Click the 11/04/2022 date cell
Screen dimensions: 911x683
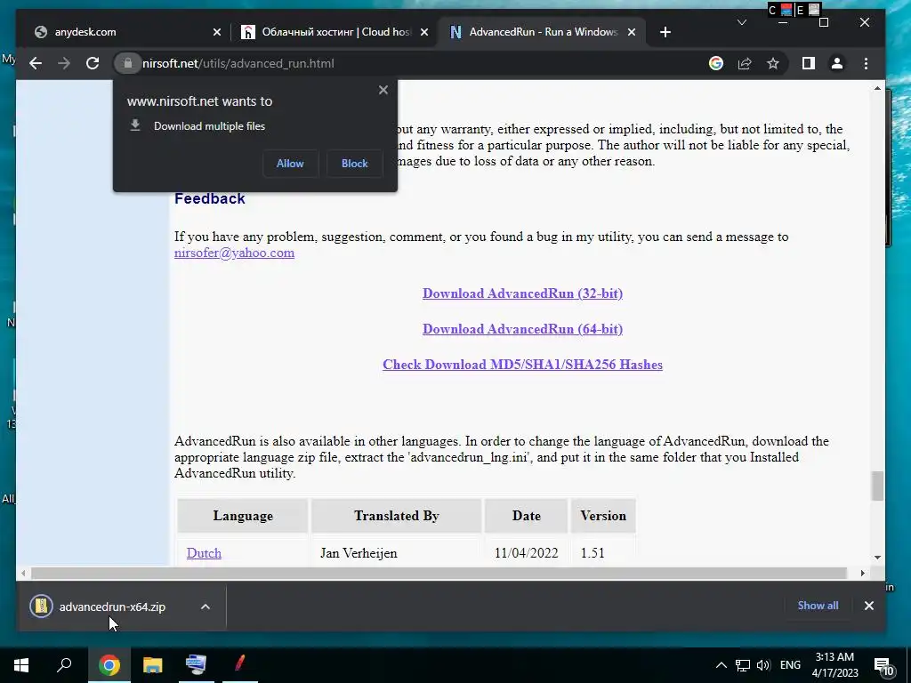point(526,553)
